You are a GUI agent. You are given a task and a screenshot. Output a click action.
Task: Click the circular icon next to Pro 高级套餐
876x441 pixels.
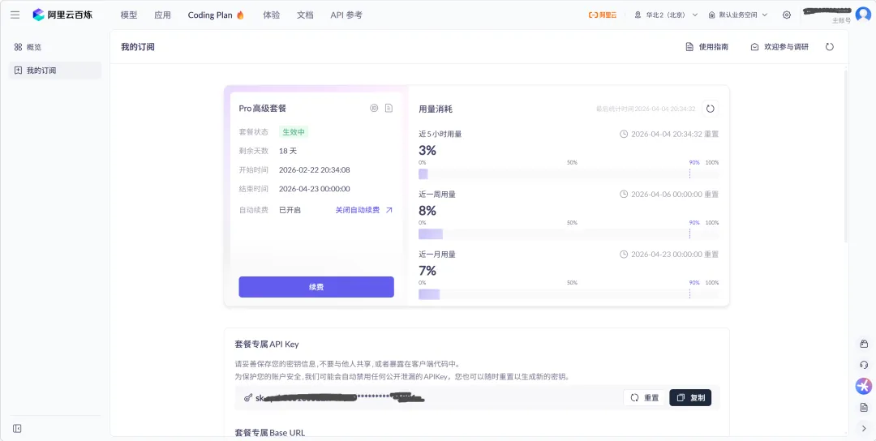(374, 109)
